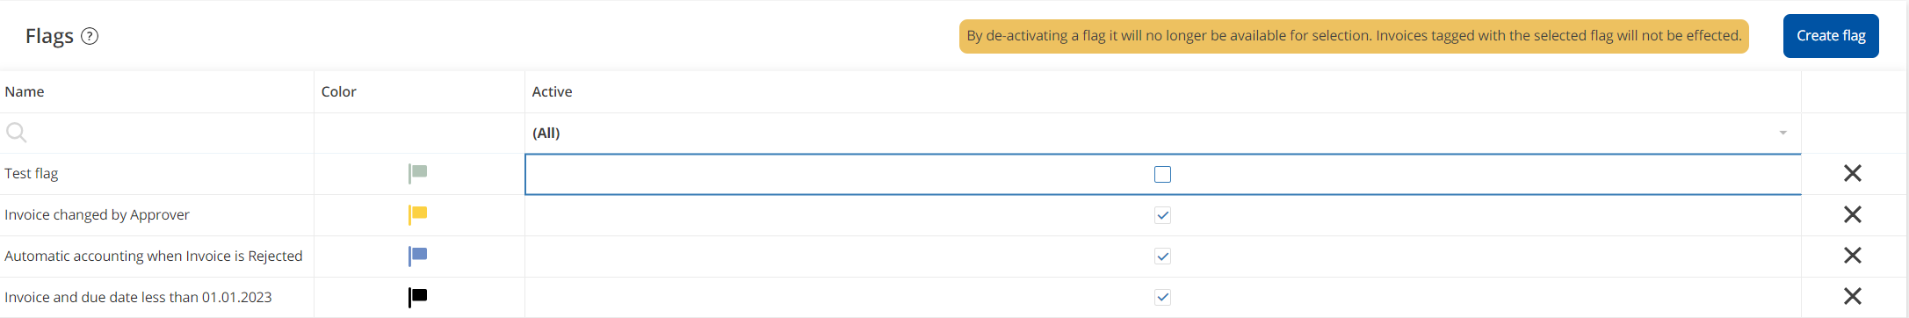Open the Active filter (All) dropdown
The height and width of the screenshot is (318, 1909).
1162,133
